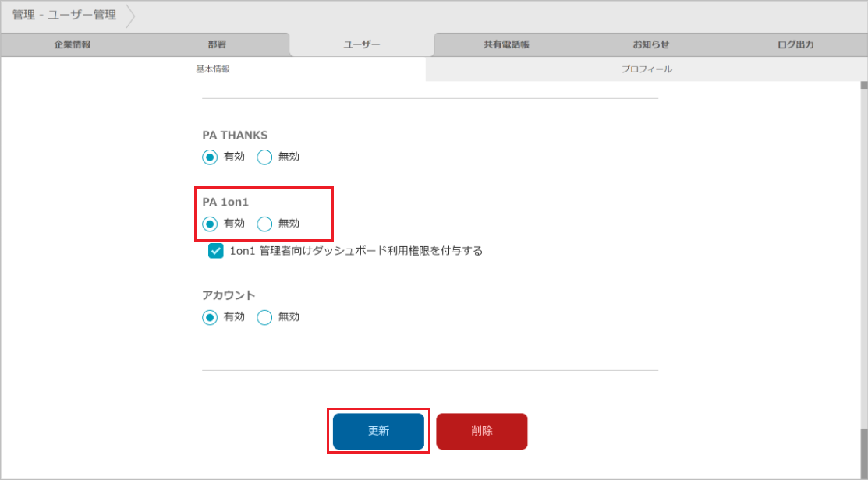
Task: Enable PA 1on1 with 有効
Action: (x=210, y=224)
